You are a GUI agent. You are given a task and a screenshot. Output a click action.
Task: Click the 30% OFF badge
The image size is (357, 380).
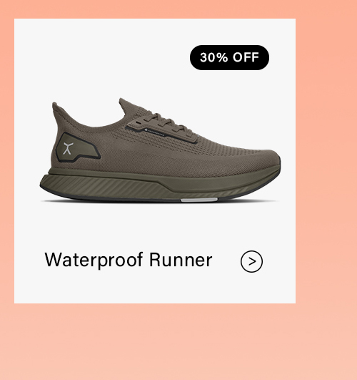[229, 57]
